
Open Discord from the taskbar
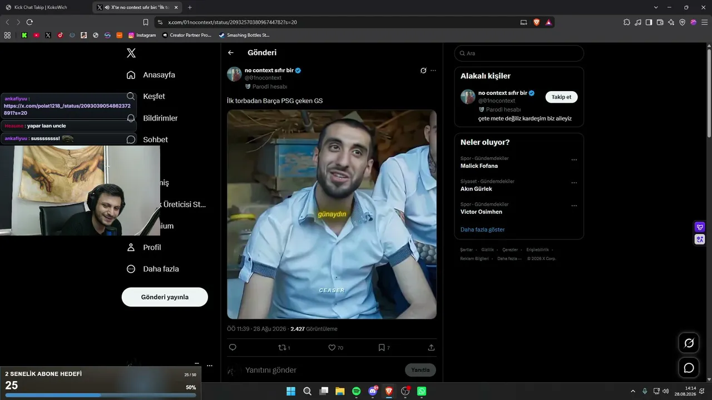(x=373, y=391)
